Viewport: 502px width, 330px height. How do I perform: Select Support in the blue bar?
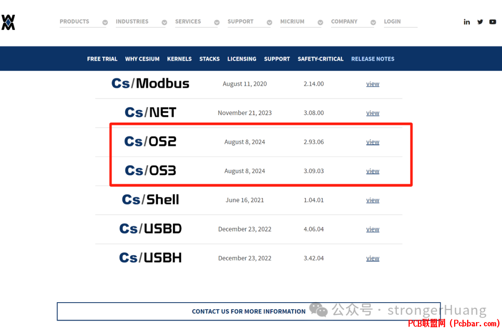click(x=277, y=59)
